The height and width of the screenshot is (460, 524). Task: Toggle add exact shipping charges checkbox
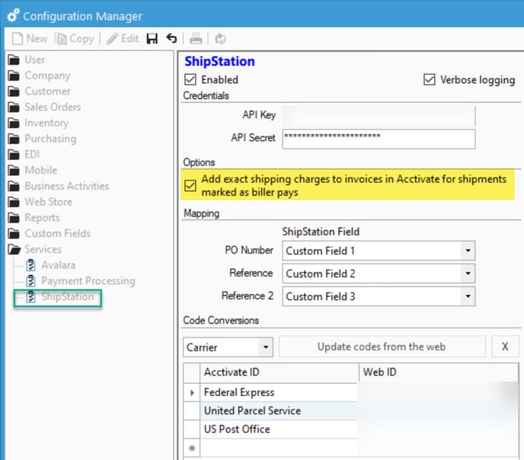tap(190, 185)
